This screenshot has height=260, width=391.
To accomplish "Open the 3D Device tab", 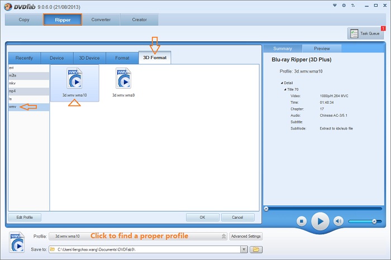I will (89, 58).
